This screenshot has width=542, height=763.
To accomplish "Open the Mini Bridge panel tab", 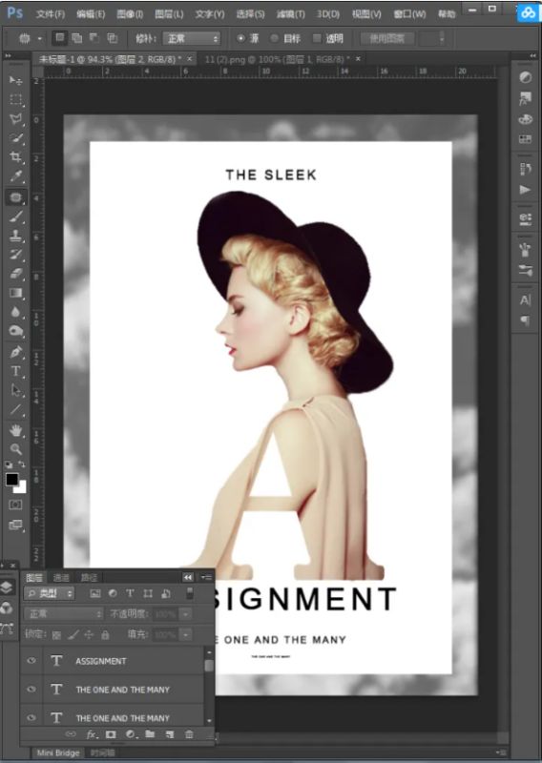I will (x=58, y=753).
